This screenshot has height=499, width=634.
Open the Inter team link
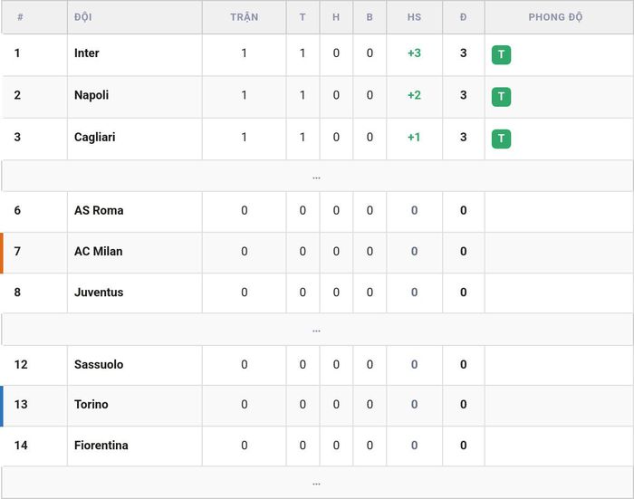click(x=87, y=53)
